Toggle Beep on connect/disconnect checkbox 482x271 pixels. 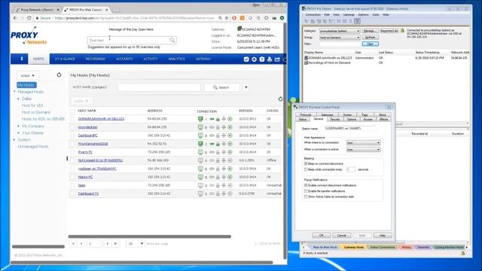pyautogui.click(x=306, y=164)
